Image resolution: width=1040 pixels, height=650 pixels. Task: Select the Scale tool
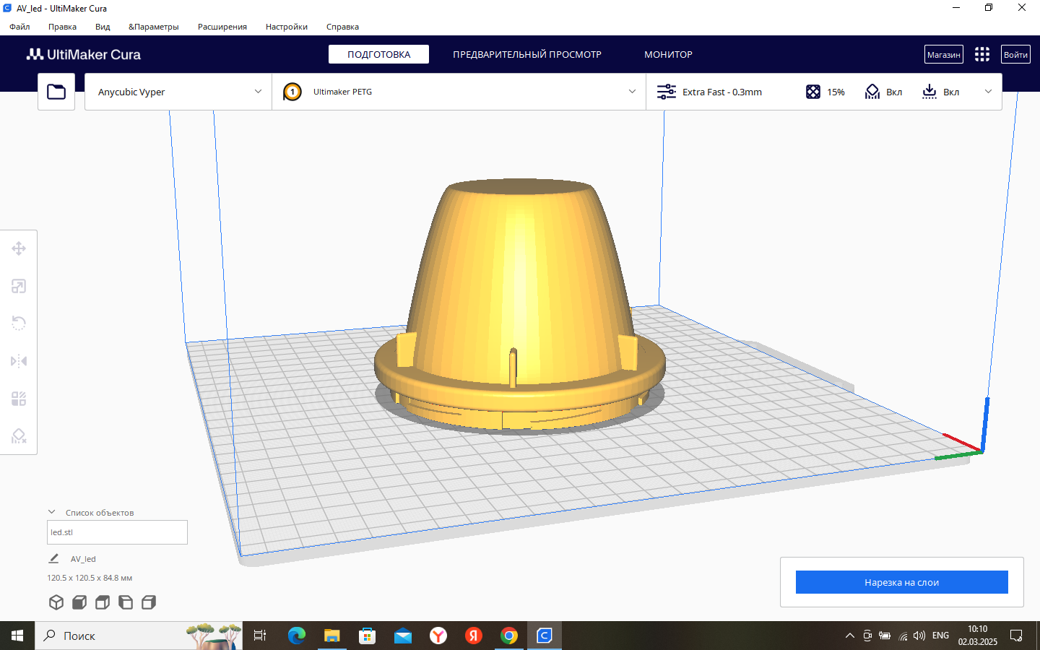pyautogui.click(x=19, y=286)
